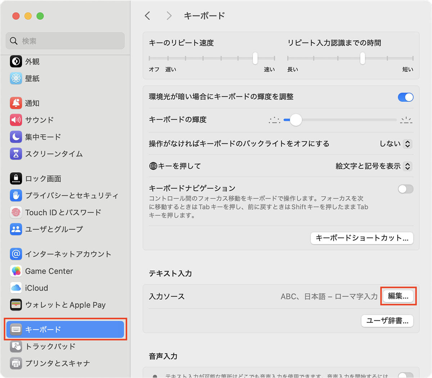Select the iCloud cloud icon
Image resolution: width=432 pixels, height=378 pixels.
pos(15,288)
